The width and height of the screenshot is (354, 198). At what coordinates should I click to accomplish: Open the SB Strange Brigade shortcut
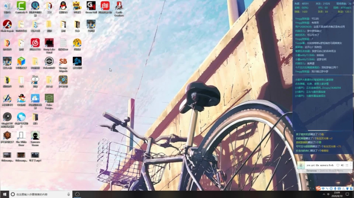63,63
